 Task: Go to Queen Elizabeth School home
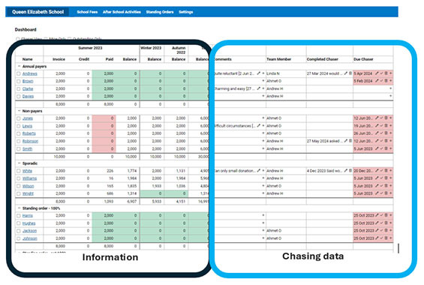pyautogui.click(x=38, y=12)
